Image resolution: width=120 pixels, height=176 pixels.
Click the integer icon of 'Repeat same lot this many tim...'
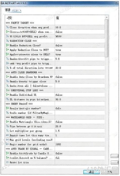[x=7, y=135]
